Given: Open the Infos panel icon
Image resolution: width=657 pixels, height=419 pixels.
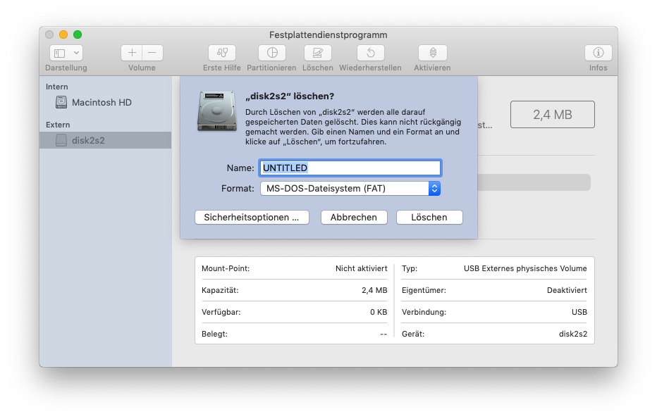Looking at the screenshot, I should (598, 53).
